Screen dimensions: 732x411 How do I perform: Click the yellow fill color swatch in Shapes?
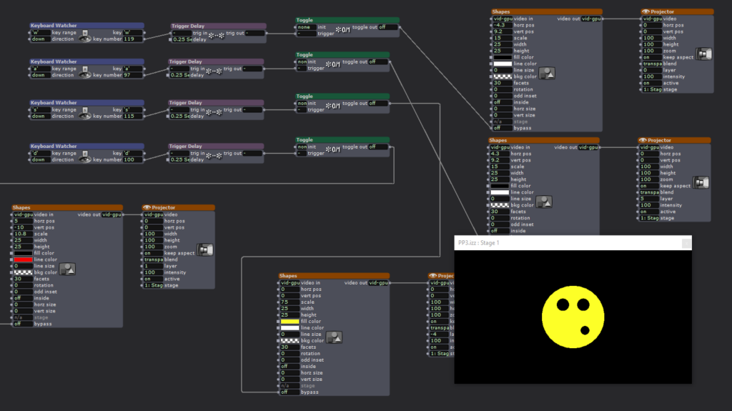(290, 322)
